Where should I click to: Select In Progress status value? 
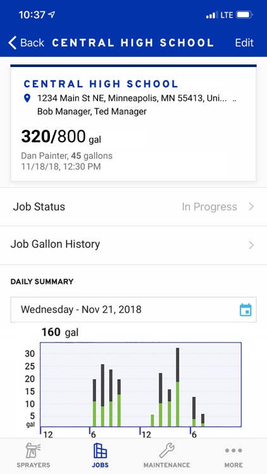[x=209, y=207]
